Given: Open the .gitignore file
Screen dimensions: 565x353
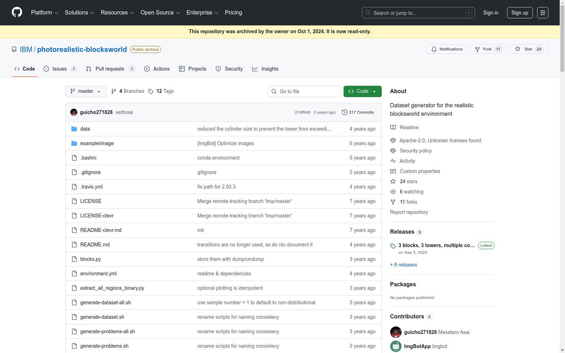Looking at the screenshot, I should [x=90, y=172].
